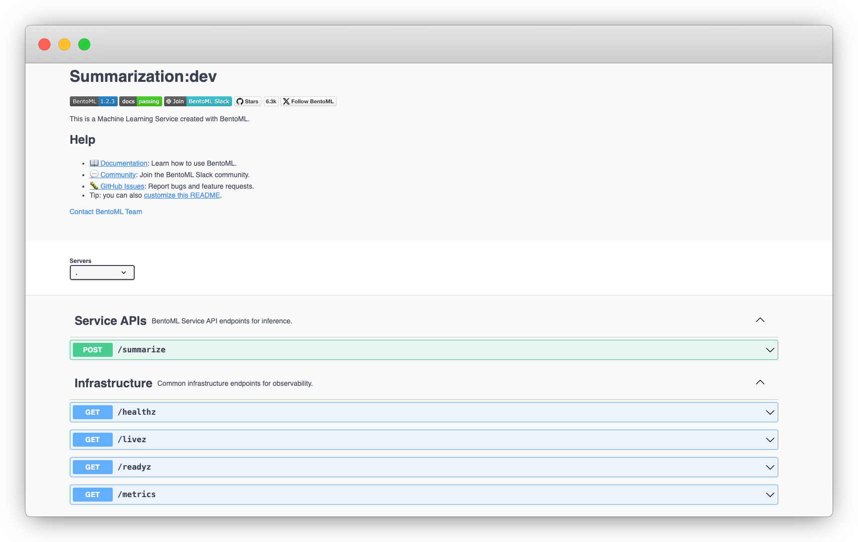Image resolution: width=858 pixels, height=542 pixels.
Task: Click the BentoML 1.2.3 version badge
Action: 94,101
